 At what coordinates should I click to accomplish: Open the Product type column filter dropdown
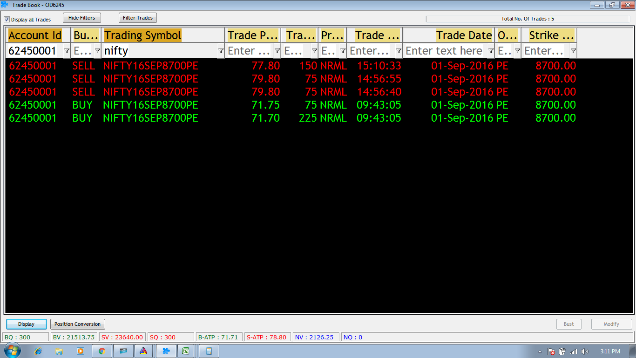click(343, 51)
